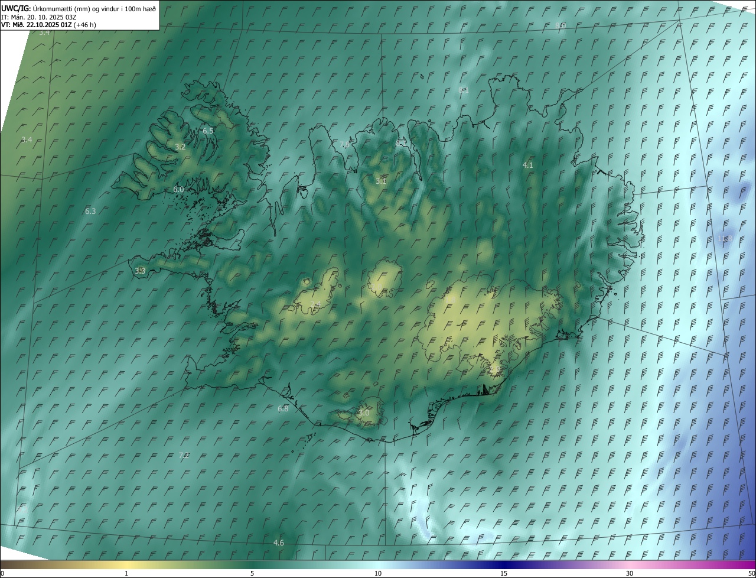Screen dimensions: 756x578
Task: Click the 'VT: Mið. 22.10.2025 01Z (+46 h)' line
Action: coord(48,25)
